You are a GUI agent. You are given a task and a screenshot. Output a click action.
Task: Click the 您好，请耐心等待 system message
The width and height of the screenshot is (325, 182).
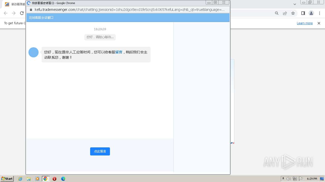[100, 37]
